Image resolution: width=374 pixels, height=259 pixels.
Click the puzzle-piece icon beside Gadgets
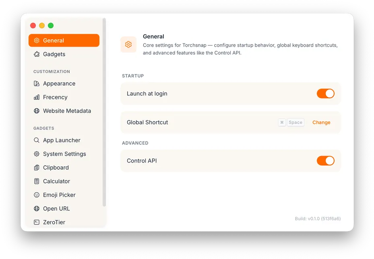point(37,54)
